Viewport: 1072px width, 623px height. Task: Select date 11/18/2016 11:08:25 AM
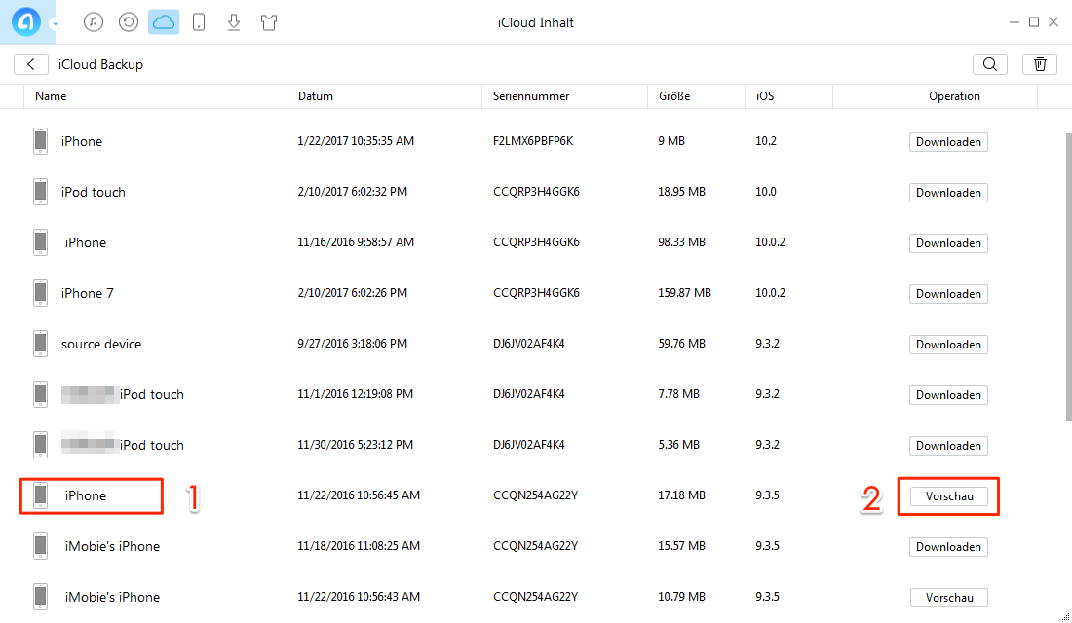[359, 546]
